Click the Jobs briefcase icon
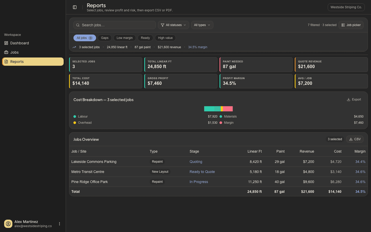The width and height of the screenshot is (371, 232). (x=6, y=52)
